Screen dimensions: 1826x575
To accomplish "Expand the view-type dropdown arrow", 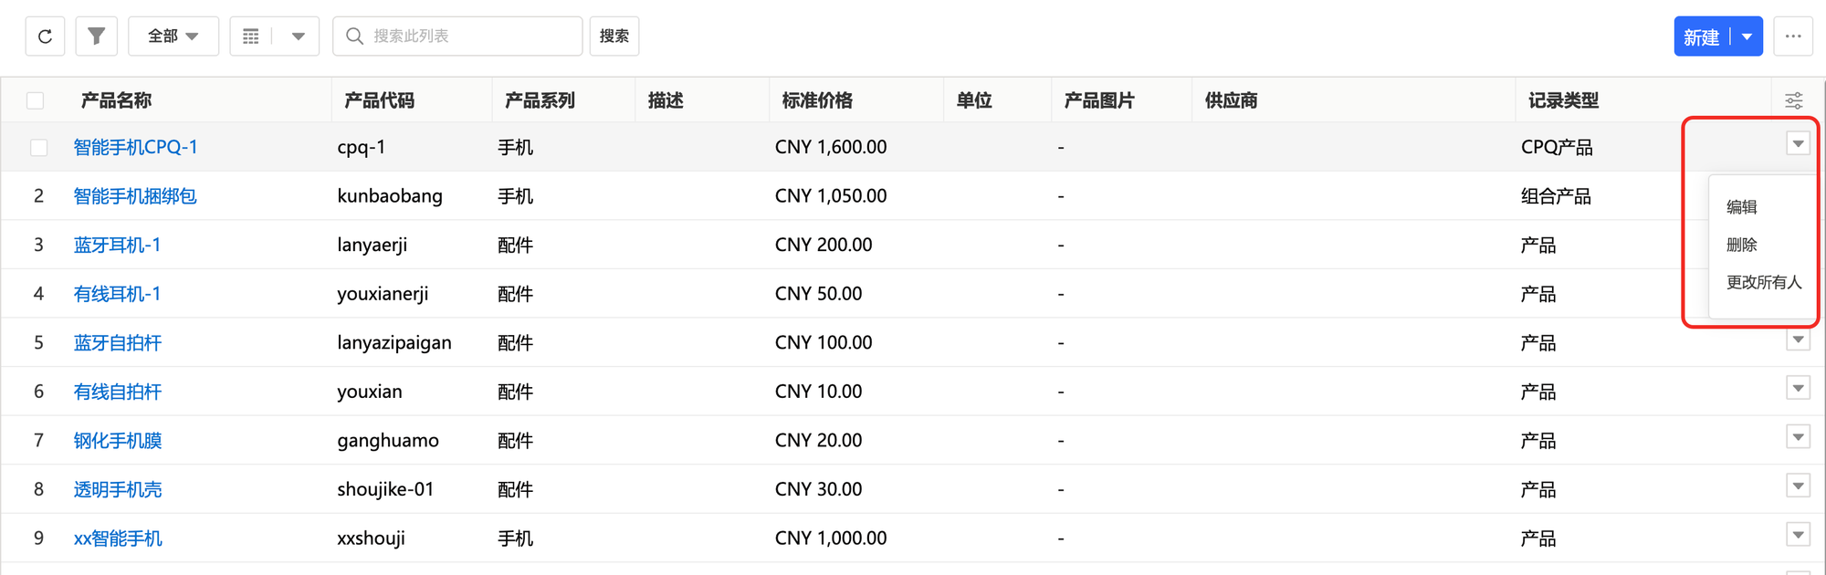I will [298, 37].
